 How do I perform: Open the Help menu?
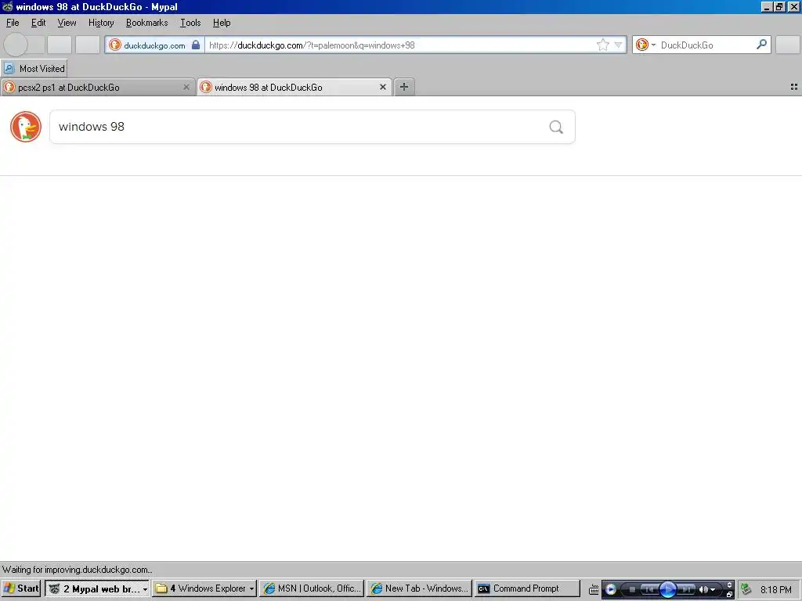(x=222, y=23)
